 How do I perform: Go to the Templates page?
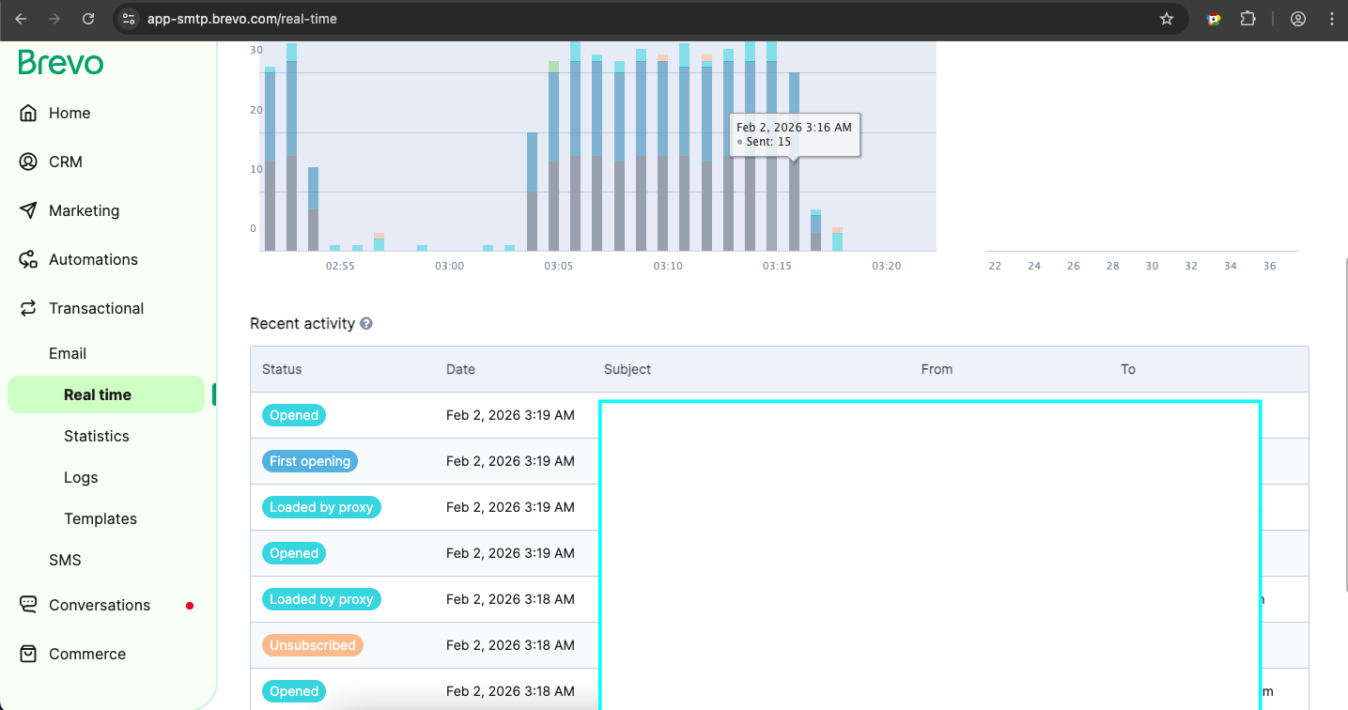point(100,518)
